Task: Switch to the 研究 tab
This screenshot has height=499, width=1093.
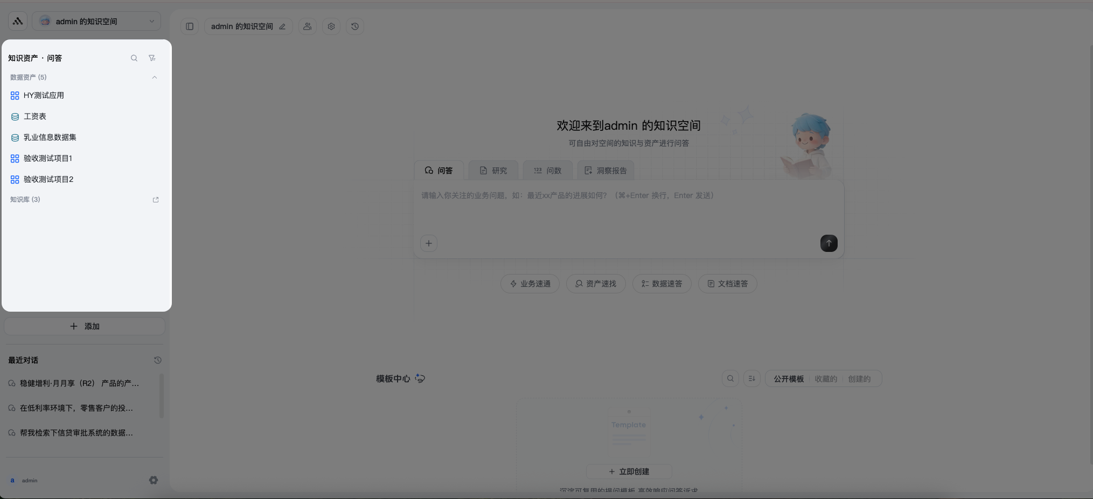Action: coord(493,171)
